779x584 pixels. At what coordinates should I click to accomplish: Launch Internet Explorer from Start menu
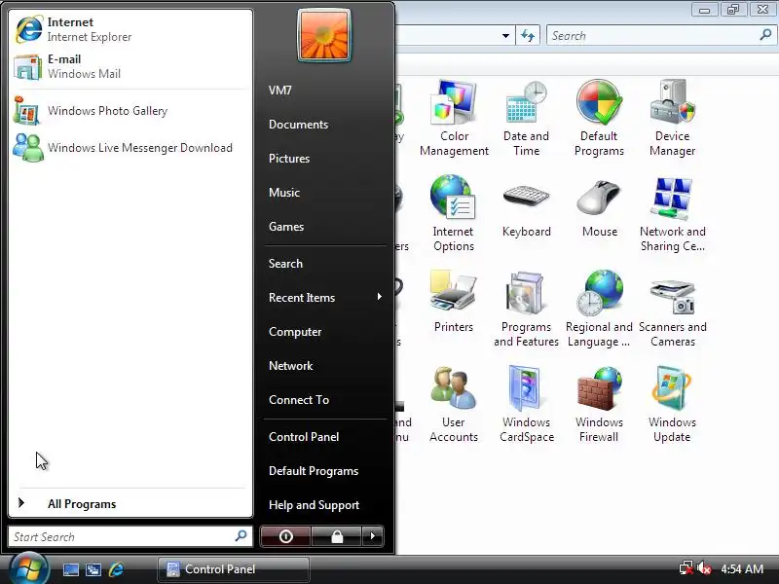130,29
